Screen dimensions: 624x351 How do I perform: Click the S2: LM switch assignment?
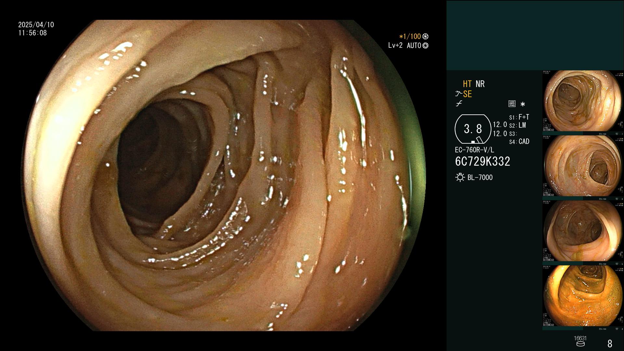point(517,125)
